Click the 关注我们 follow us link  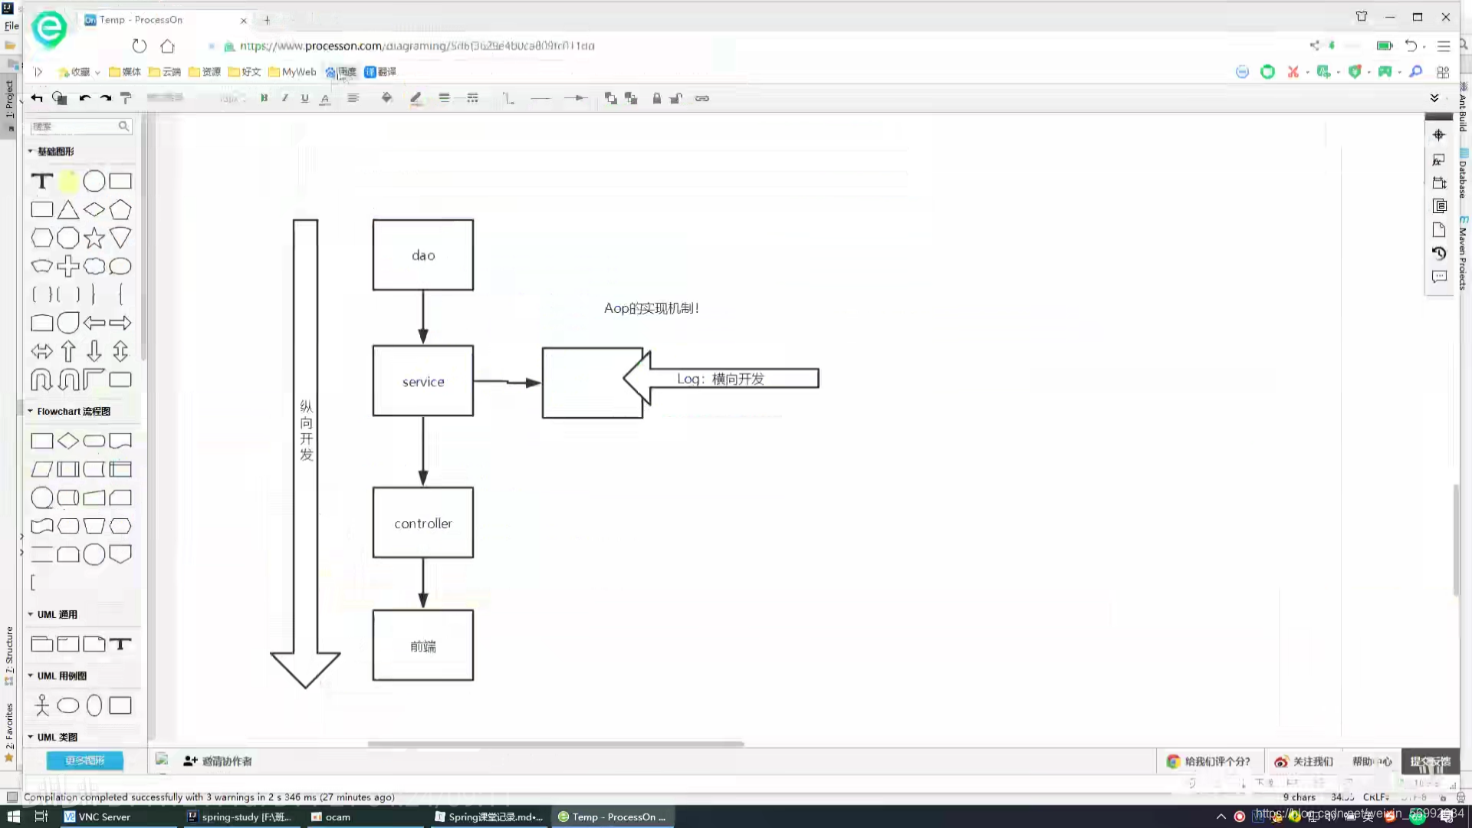1303,761
